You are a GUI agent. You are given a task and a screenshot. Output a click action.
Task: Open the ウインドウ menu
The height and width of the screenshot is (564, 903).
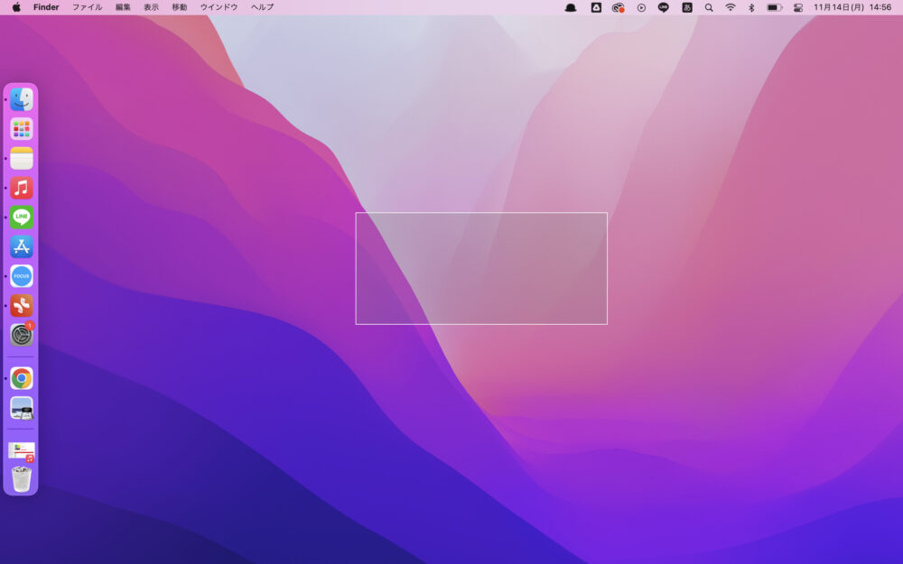tap(219, 7)
